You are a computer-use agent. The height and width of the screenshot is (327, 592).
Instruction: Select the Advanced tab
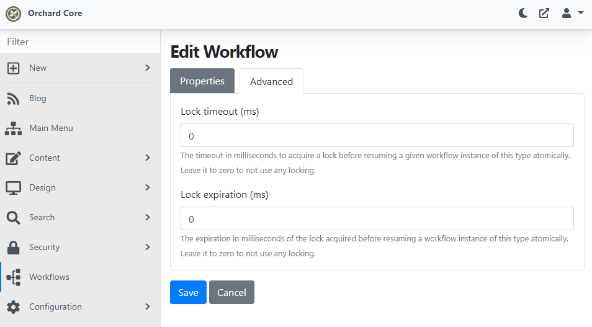pos(271,81)
